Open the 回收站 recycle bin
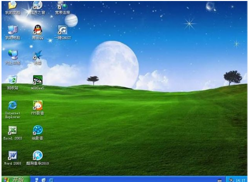Screen dimensions: 249x182 13,80
